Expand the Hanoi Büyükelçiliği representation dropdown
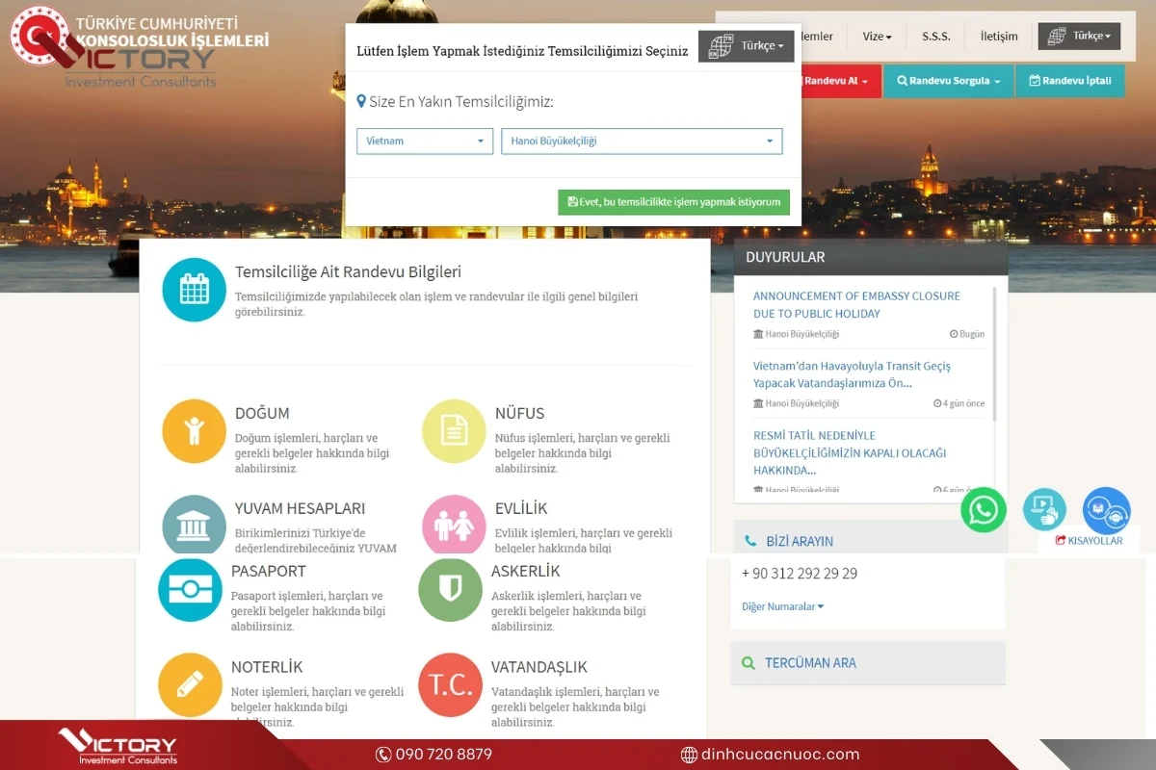 (642, 141)
